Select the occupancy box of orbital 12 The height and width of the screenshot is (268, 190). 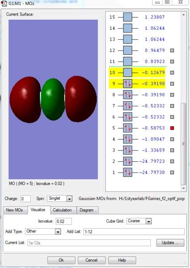pos(128,50)
